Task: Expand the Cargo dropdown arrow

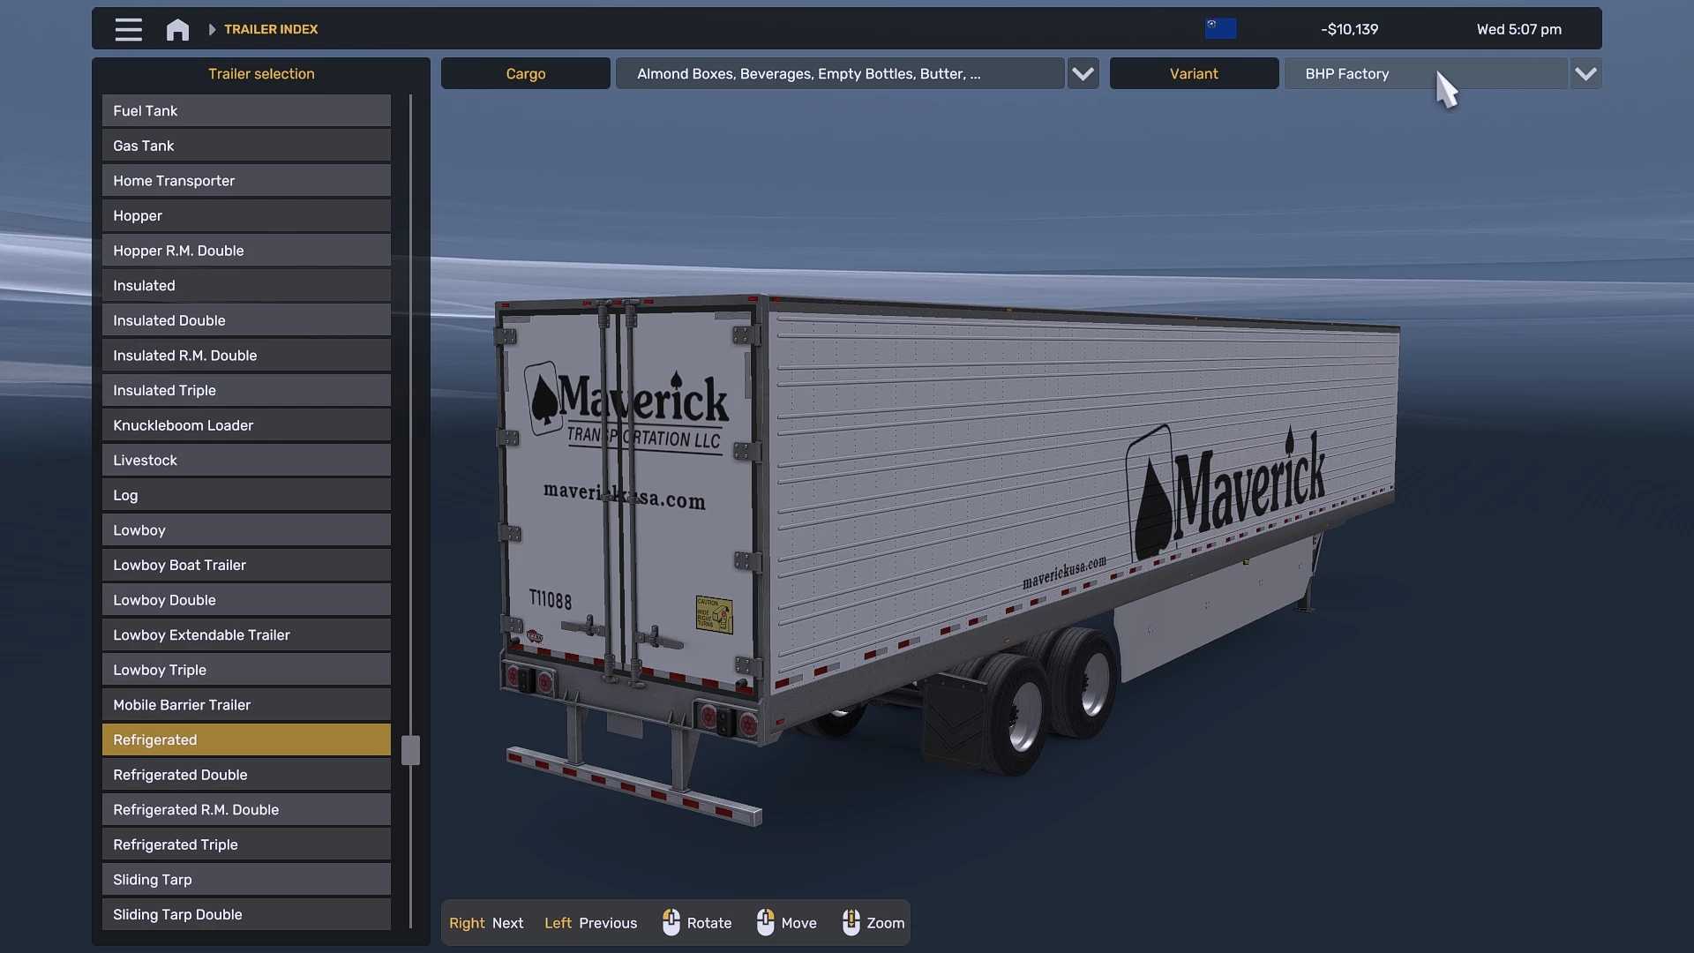Action: pyautogui.click(x=1083, y=74)
